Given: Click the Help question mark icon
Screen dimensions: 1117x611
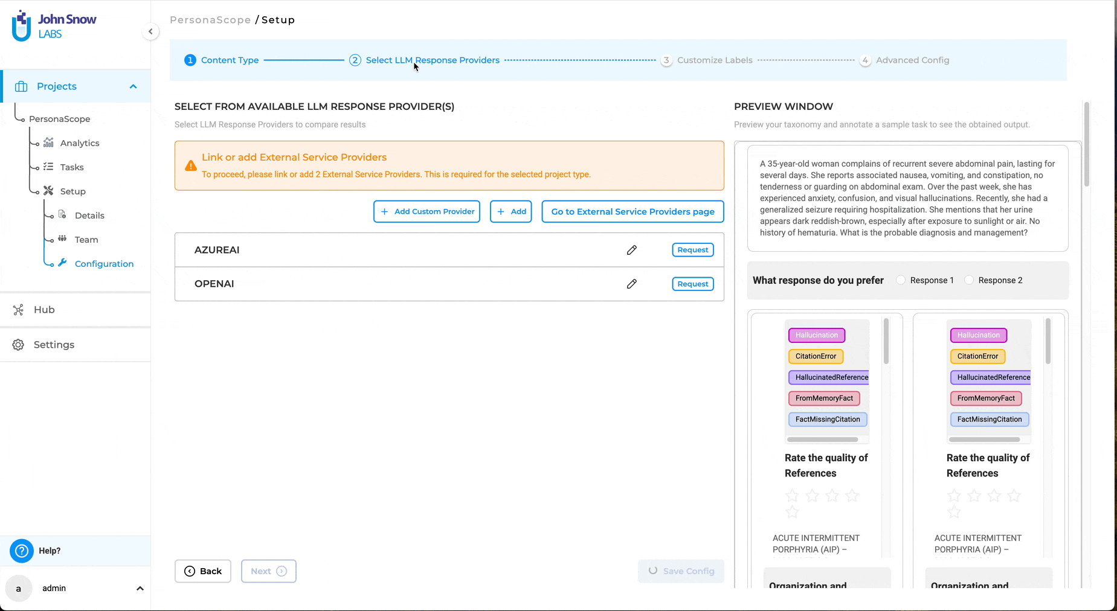Looking at the screenshot, I should [22, 551].
